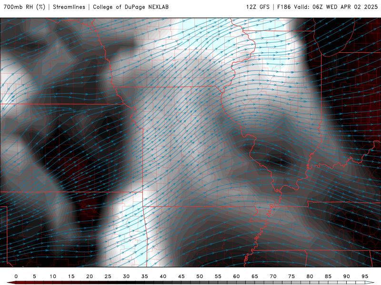Screen dimensions: 381x285
Task: Click the "F186" forecast hour text
Action: (284, 7)
